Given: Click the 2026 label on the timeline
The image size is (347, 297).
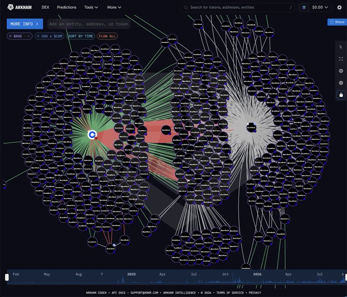Looking at the screenshot, I should pos(257,274).
